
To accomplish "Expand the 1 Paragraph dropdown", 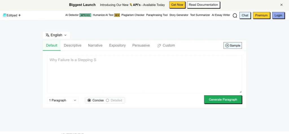I will 63,100.
